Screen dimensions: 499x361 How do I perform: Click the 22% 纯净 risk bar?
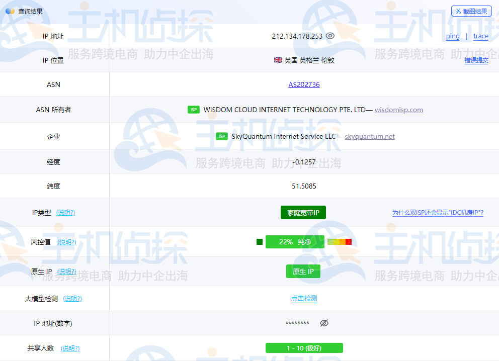pos(295,242)
